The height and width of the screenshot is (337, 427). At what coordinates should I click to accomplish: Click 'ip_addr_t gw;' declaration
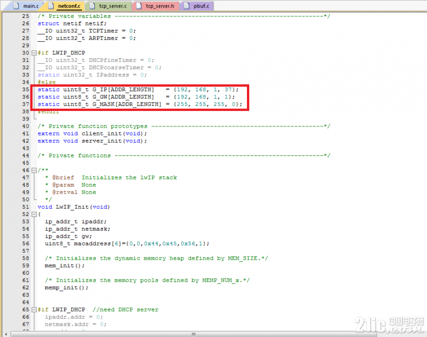[68, 236]
